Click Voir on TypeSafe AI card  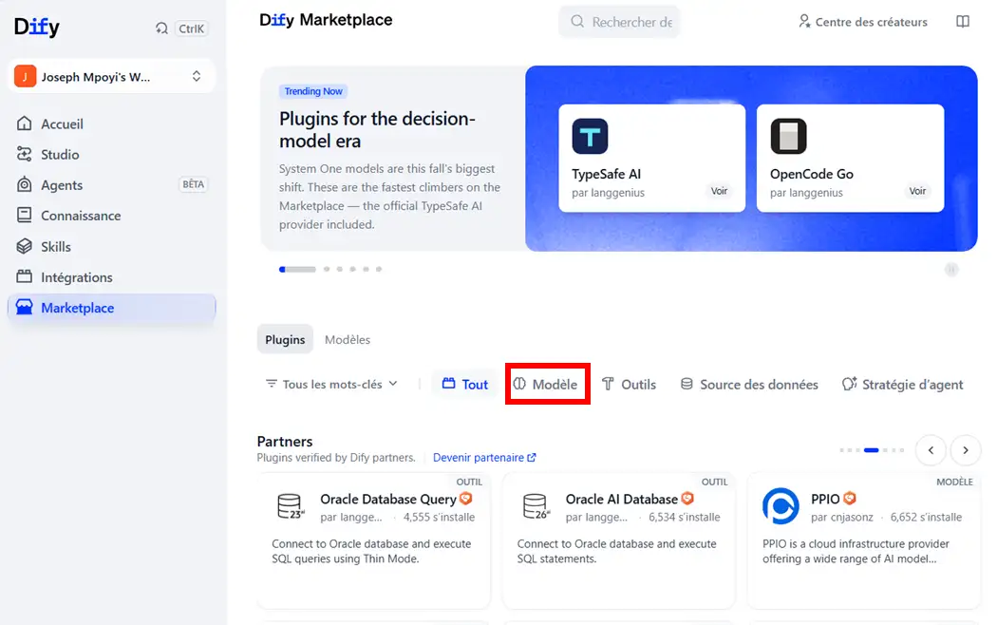pos(719,191)
